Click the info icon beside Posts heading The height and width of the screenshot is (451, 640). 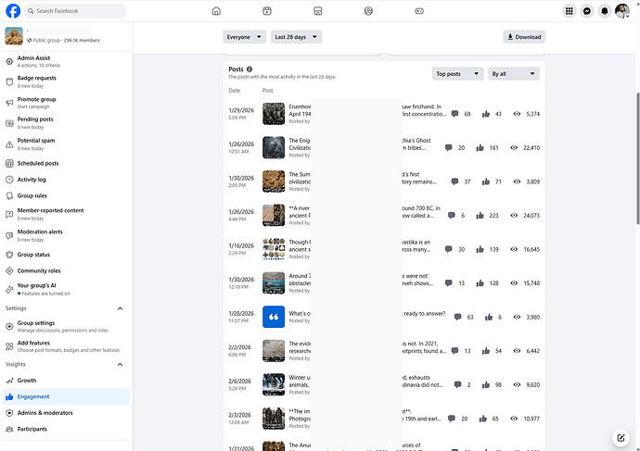click(x=250, y=69)
